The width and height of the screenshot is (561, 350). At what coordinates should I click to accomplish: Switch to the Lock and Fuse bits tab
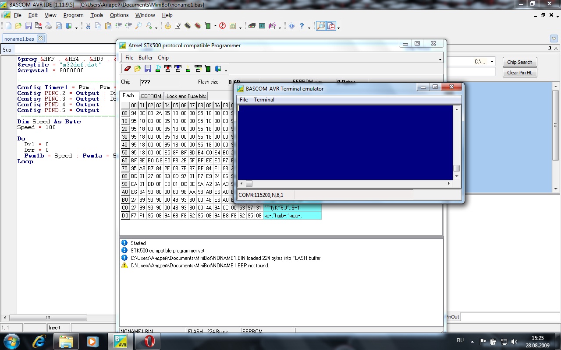point(186,96)
